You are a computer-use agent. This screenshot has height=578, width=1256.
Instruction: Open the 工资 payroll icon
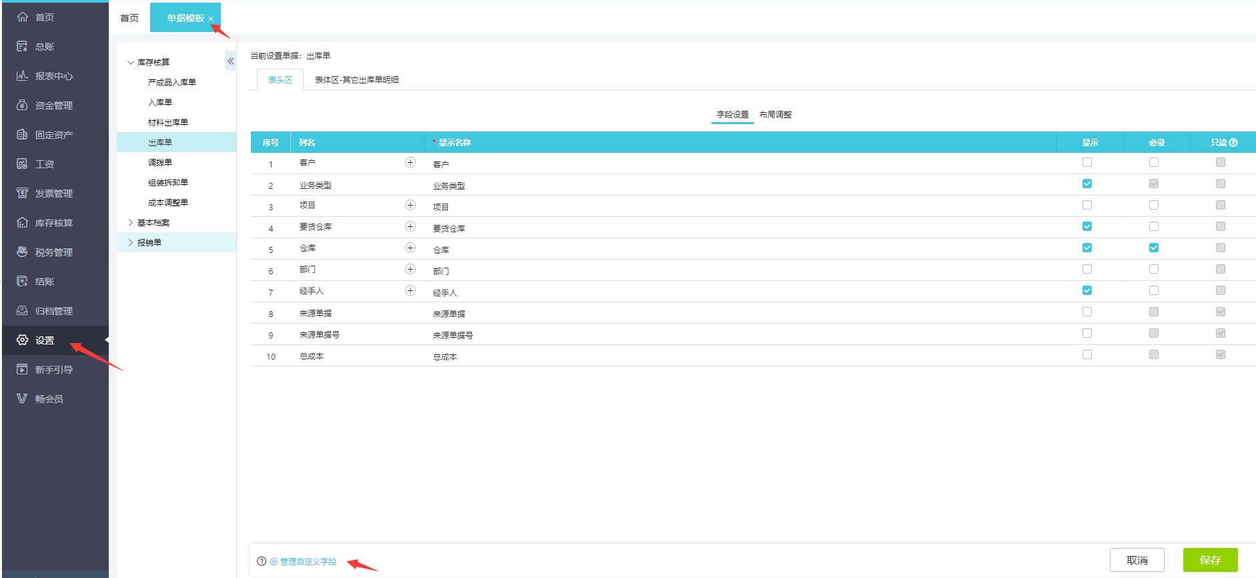(22, 164)
